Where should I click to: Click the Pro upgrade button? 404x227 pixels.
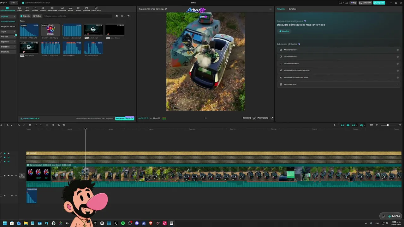tap(353, 3)
